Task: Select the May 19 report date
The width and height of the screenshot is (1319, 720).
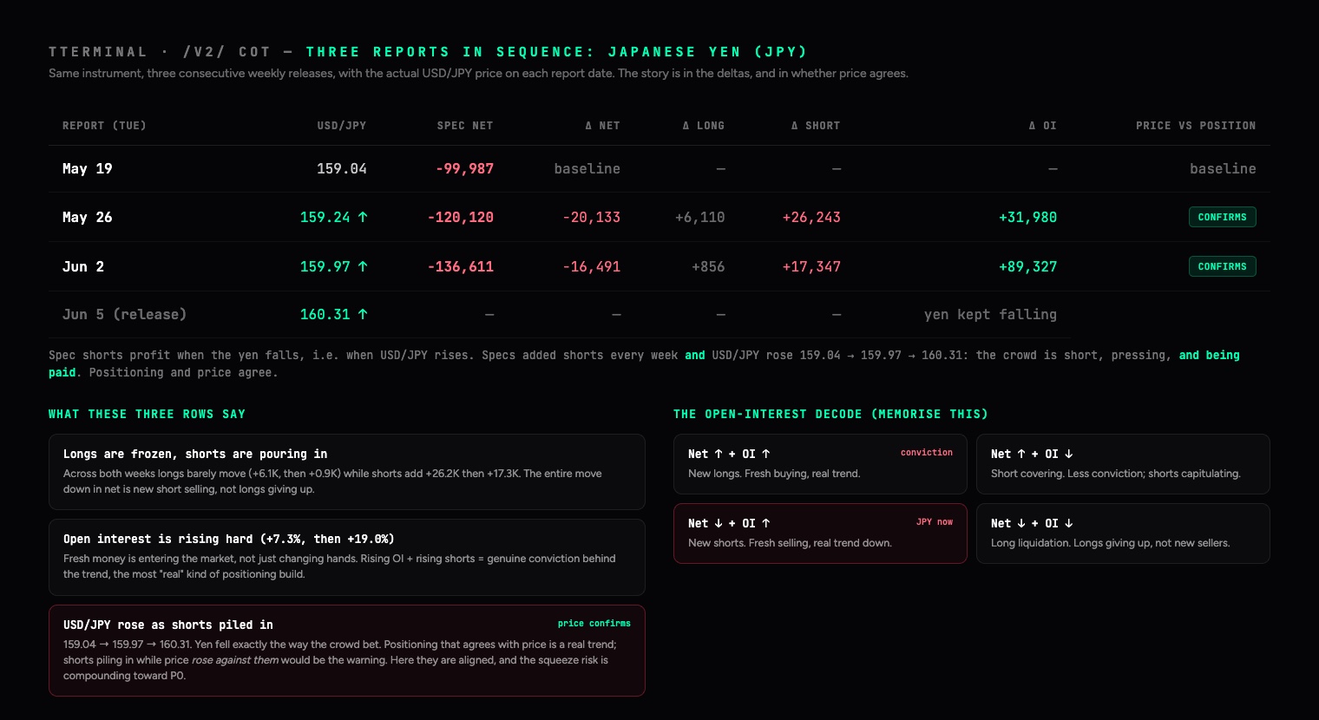Action: pos(87,168)
